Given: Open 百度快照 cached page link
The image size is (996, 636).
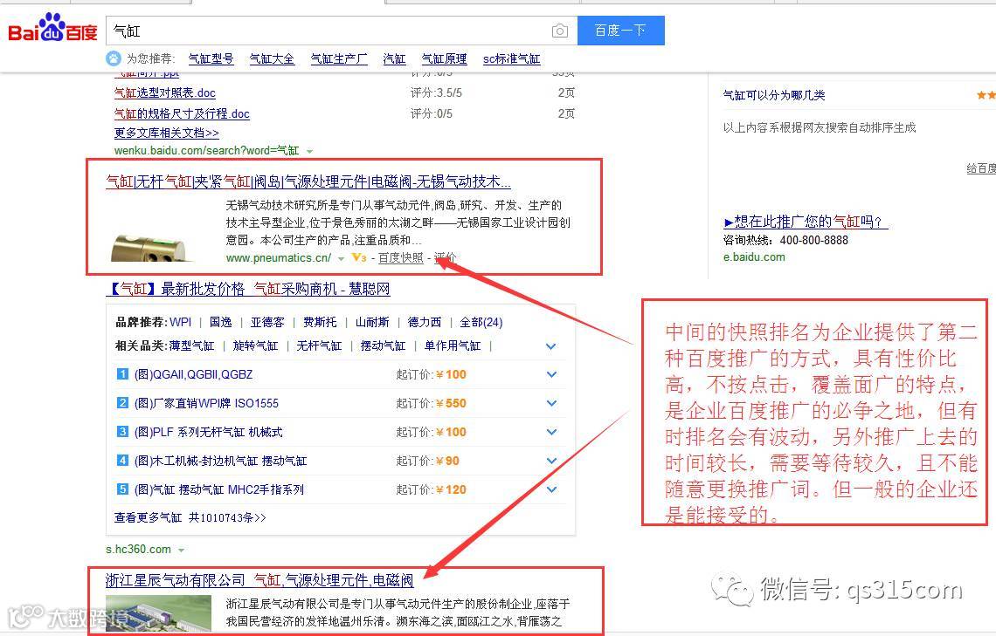Looking at the screenshot, I should pos(400,257).
